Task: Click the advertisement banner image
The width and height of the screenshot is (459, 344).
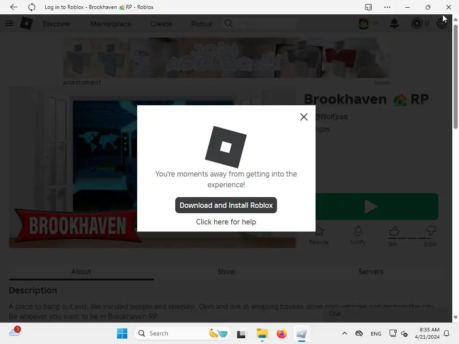Action: pos(226,58)
